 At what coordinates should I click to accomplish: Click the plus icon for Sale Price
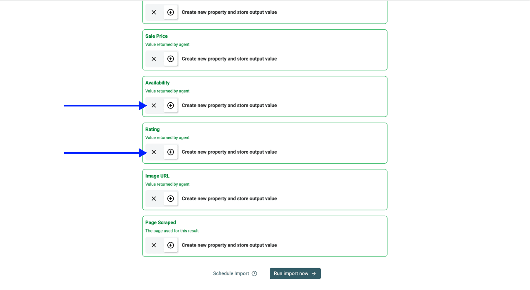click(170, 58)
